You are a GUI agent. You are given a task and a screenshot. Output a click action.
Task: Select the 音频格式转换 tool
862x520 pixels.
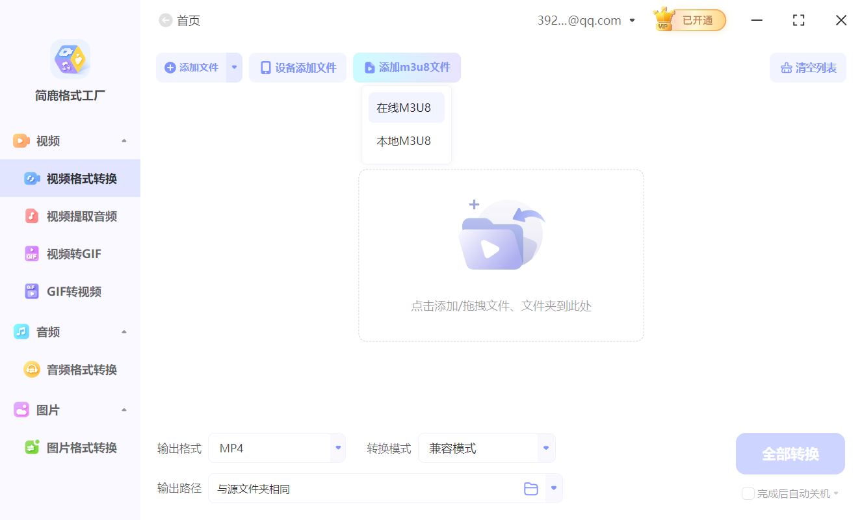click(72, 369)
